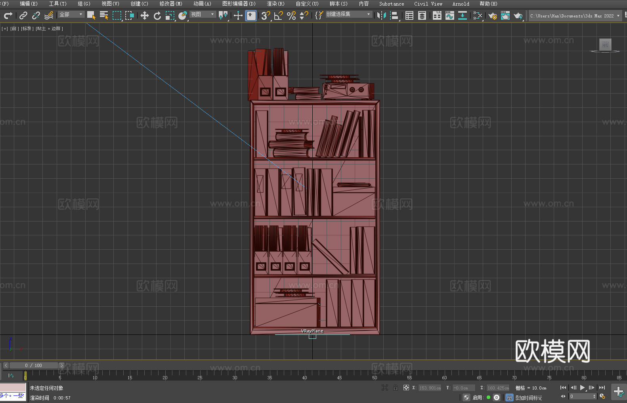The height and width of the screenshot is (403, 627).
Task: Click the 0 / 100 time slider
Action: tap(34, 365)
